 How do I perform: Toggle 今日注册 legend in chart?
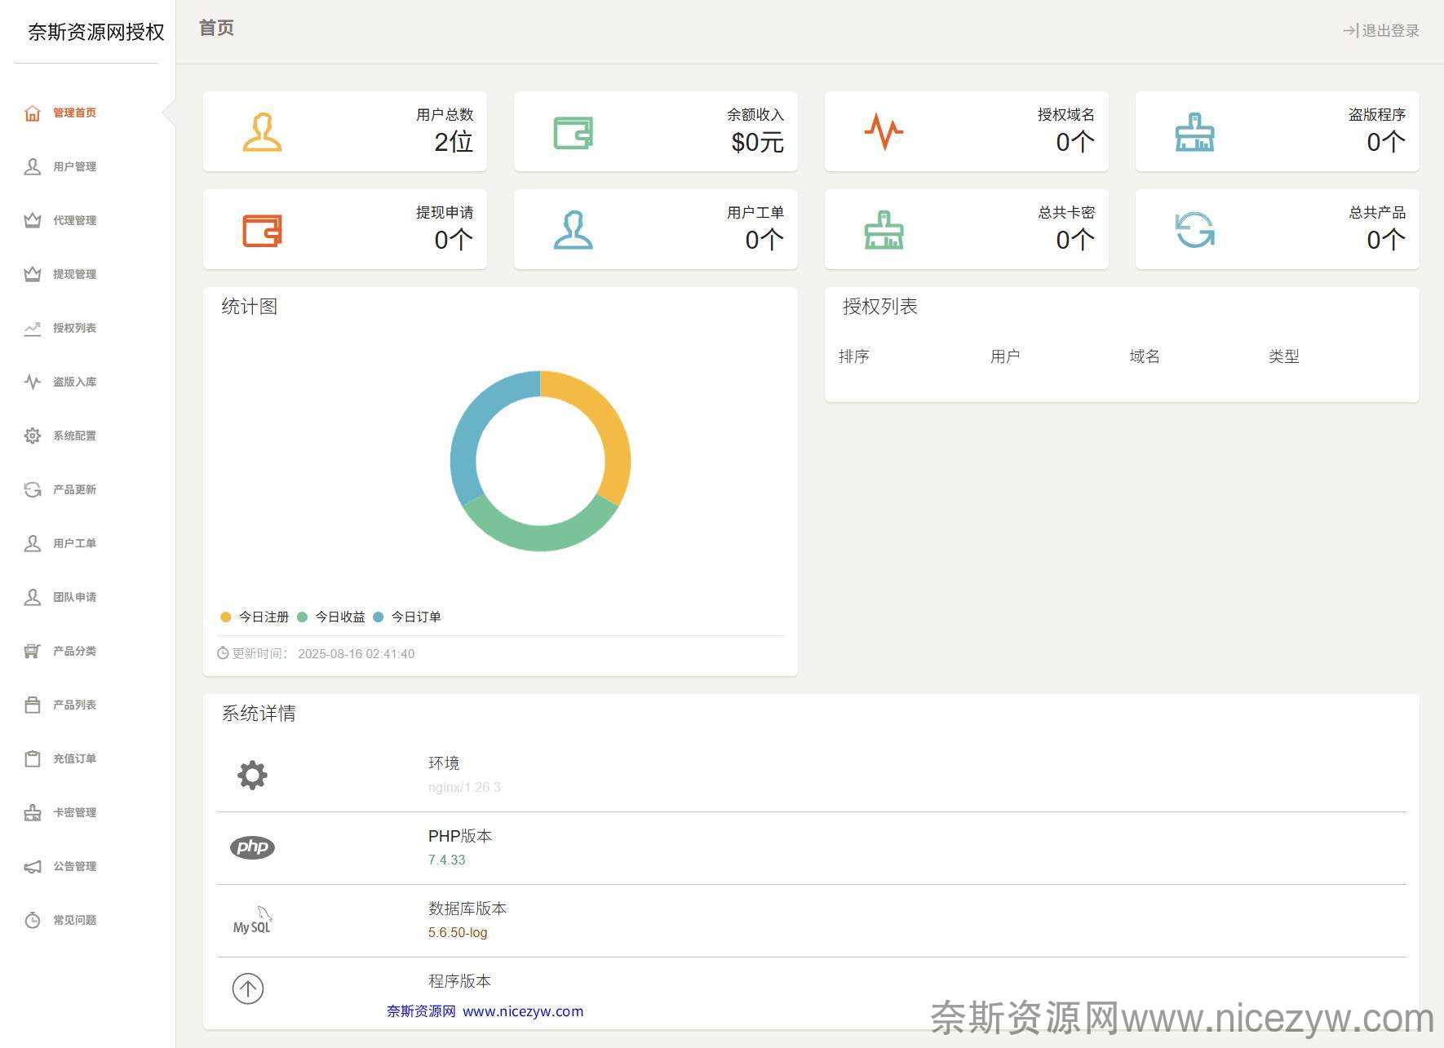255,617
